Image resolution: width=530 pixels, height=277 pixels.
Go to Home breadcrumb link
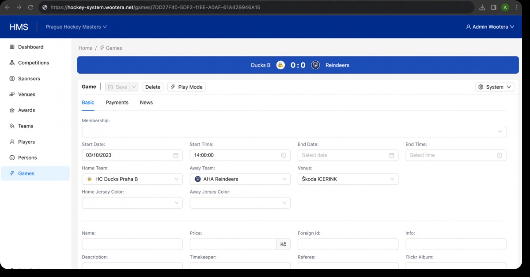pos(85,48)
